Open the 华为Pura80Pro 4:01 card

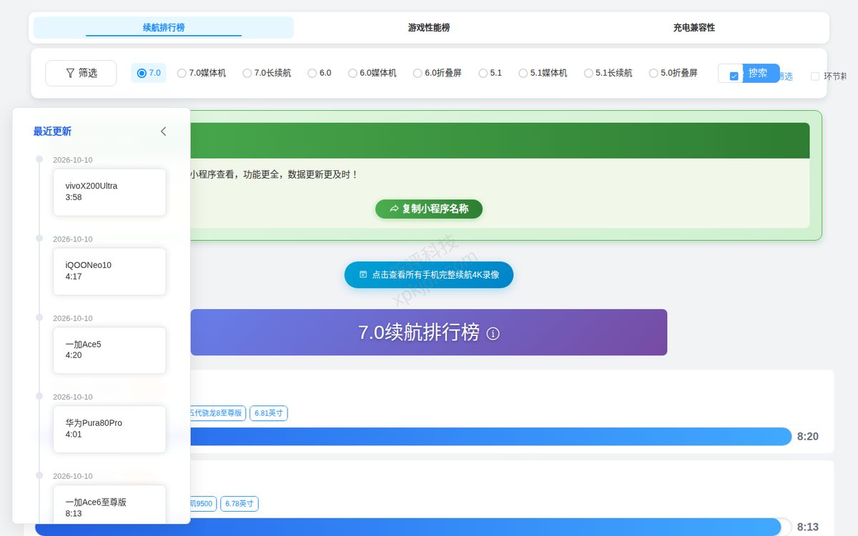coord(109,430)
